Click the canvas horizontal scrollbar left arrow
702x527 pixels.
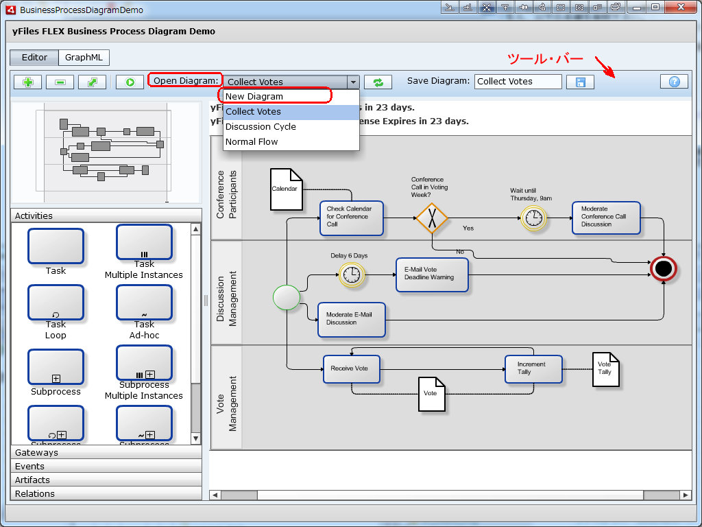click(215, 495)
